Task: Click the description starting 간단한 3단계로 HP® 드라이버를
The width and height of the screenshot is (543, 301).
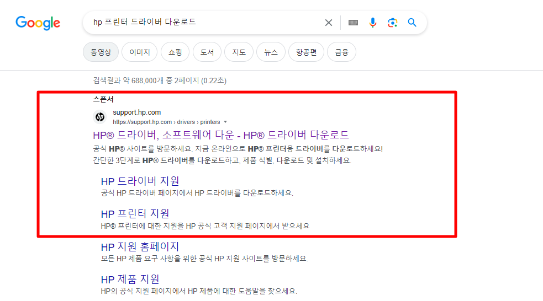Action: click(222, 160)
